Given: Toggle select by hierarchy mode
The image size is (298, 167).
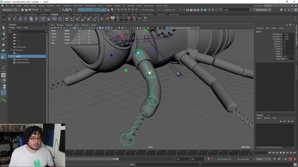Looking at the screenshot, I should [63, 10].
